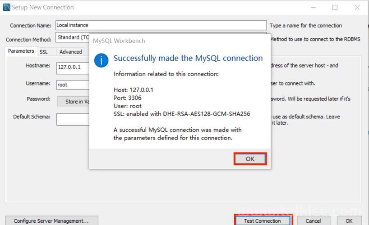369x225 pixels.
Task: Click the Hostname input field
Action: [73, 68]
